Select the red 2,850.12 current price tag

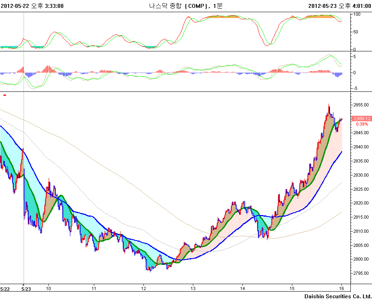click(x=361, y=119)
